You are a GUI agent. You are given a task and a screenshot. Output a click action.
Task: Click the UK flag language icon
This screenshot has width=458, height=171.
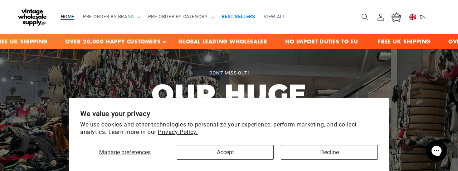click(413, 17)
